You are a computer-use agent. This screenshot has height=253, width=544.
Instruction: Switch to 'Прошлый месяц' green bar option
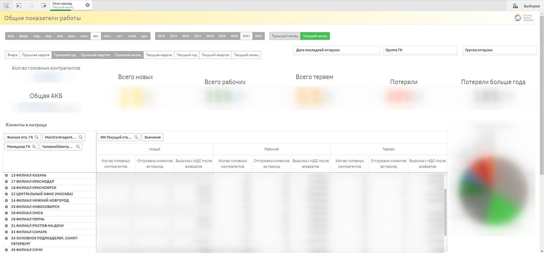point(285,36)
